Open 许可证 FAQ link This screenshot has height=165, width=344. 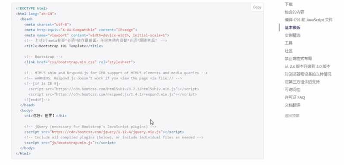point(294,97)
